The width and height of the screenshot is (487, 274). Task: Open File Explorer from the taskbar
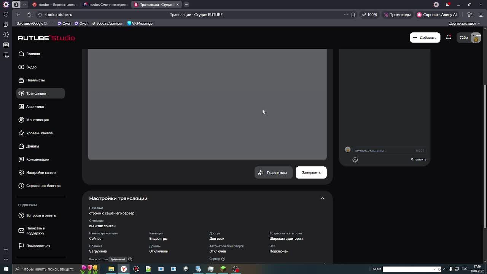[111, 269]
